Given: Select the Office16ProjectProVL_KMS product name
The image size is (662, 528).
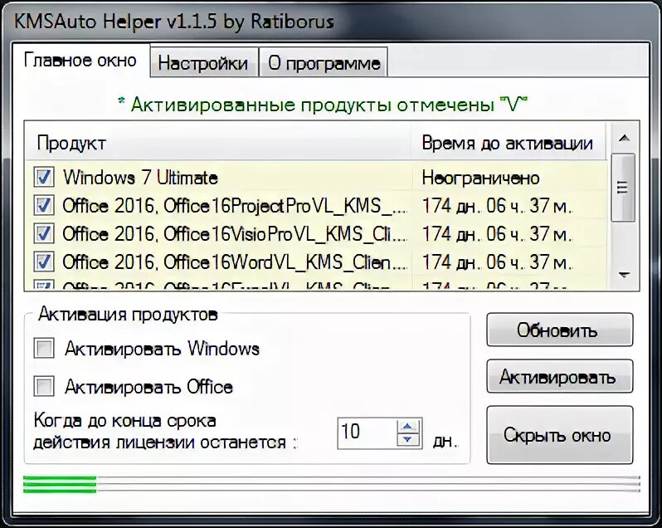Looking at the screenshot, I should point(235,206).
